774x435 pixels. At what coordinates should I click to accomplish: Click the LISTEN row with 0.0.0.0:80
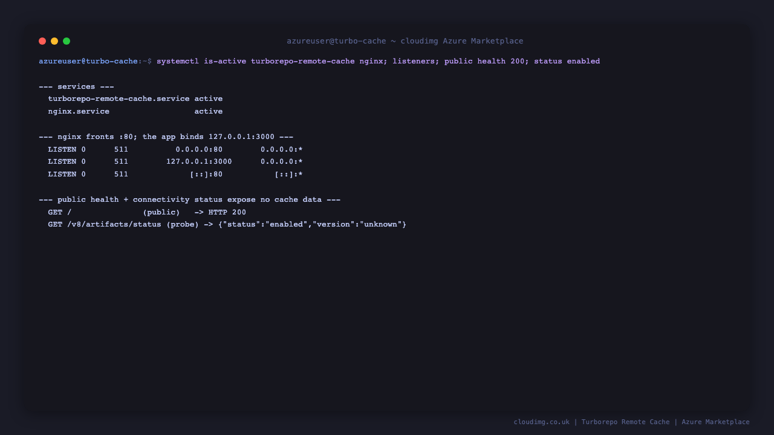pos(175,149)
